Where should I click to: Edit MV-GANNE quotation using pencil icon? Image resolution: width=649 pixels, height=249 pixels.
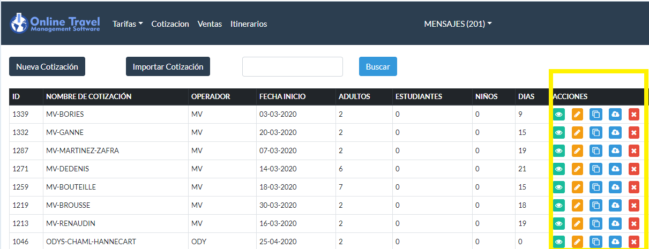point(577,132)
